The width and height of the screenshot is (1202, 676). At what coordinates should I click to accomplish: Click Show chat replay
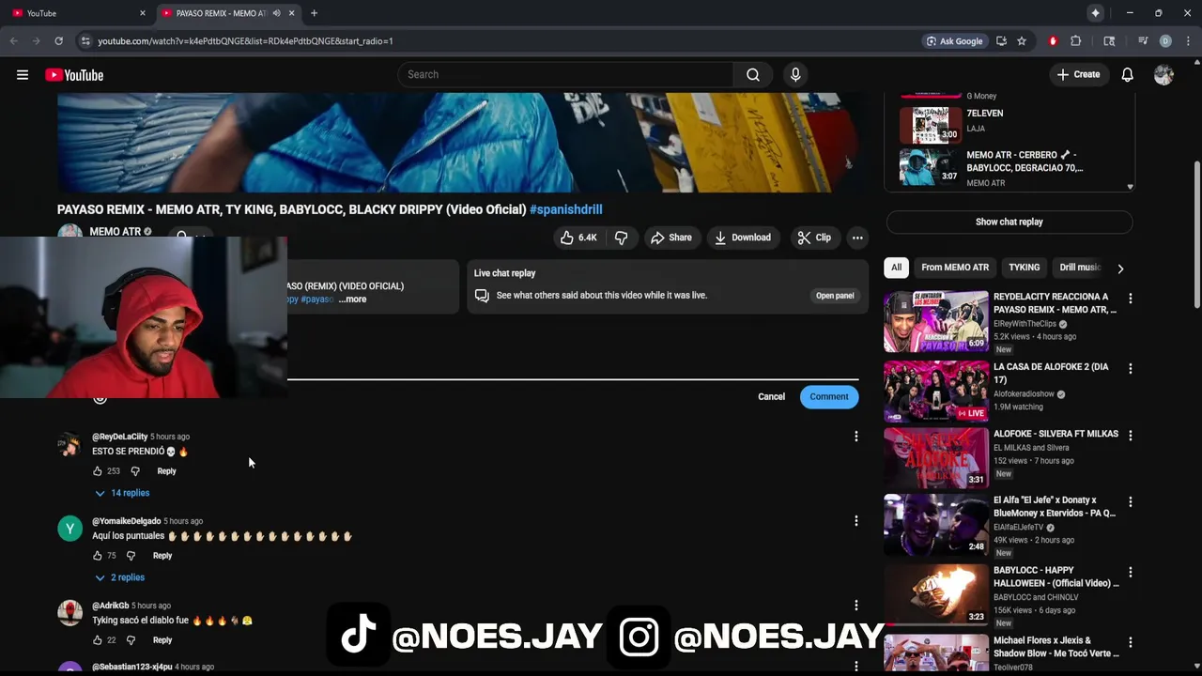pos(1009,223)
